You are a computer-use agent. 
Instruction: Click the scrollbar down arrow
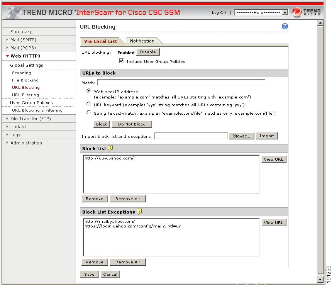[320, 280]
